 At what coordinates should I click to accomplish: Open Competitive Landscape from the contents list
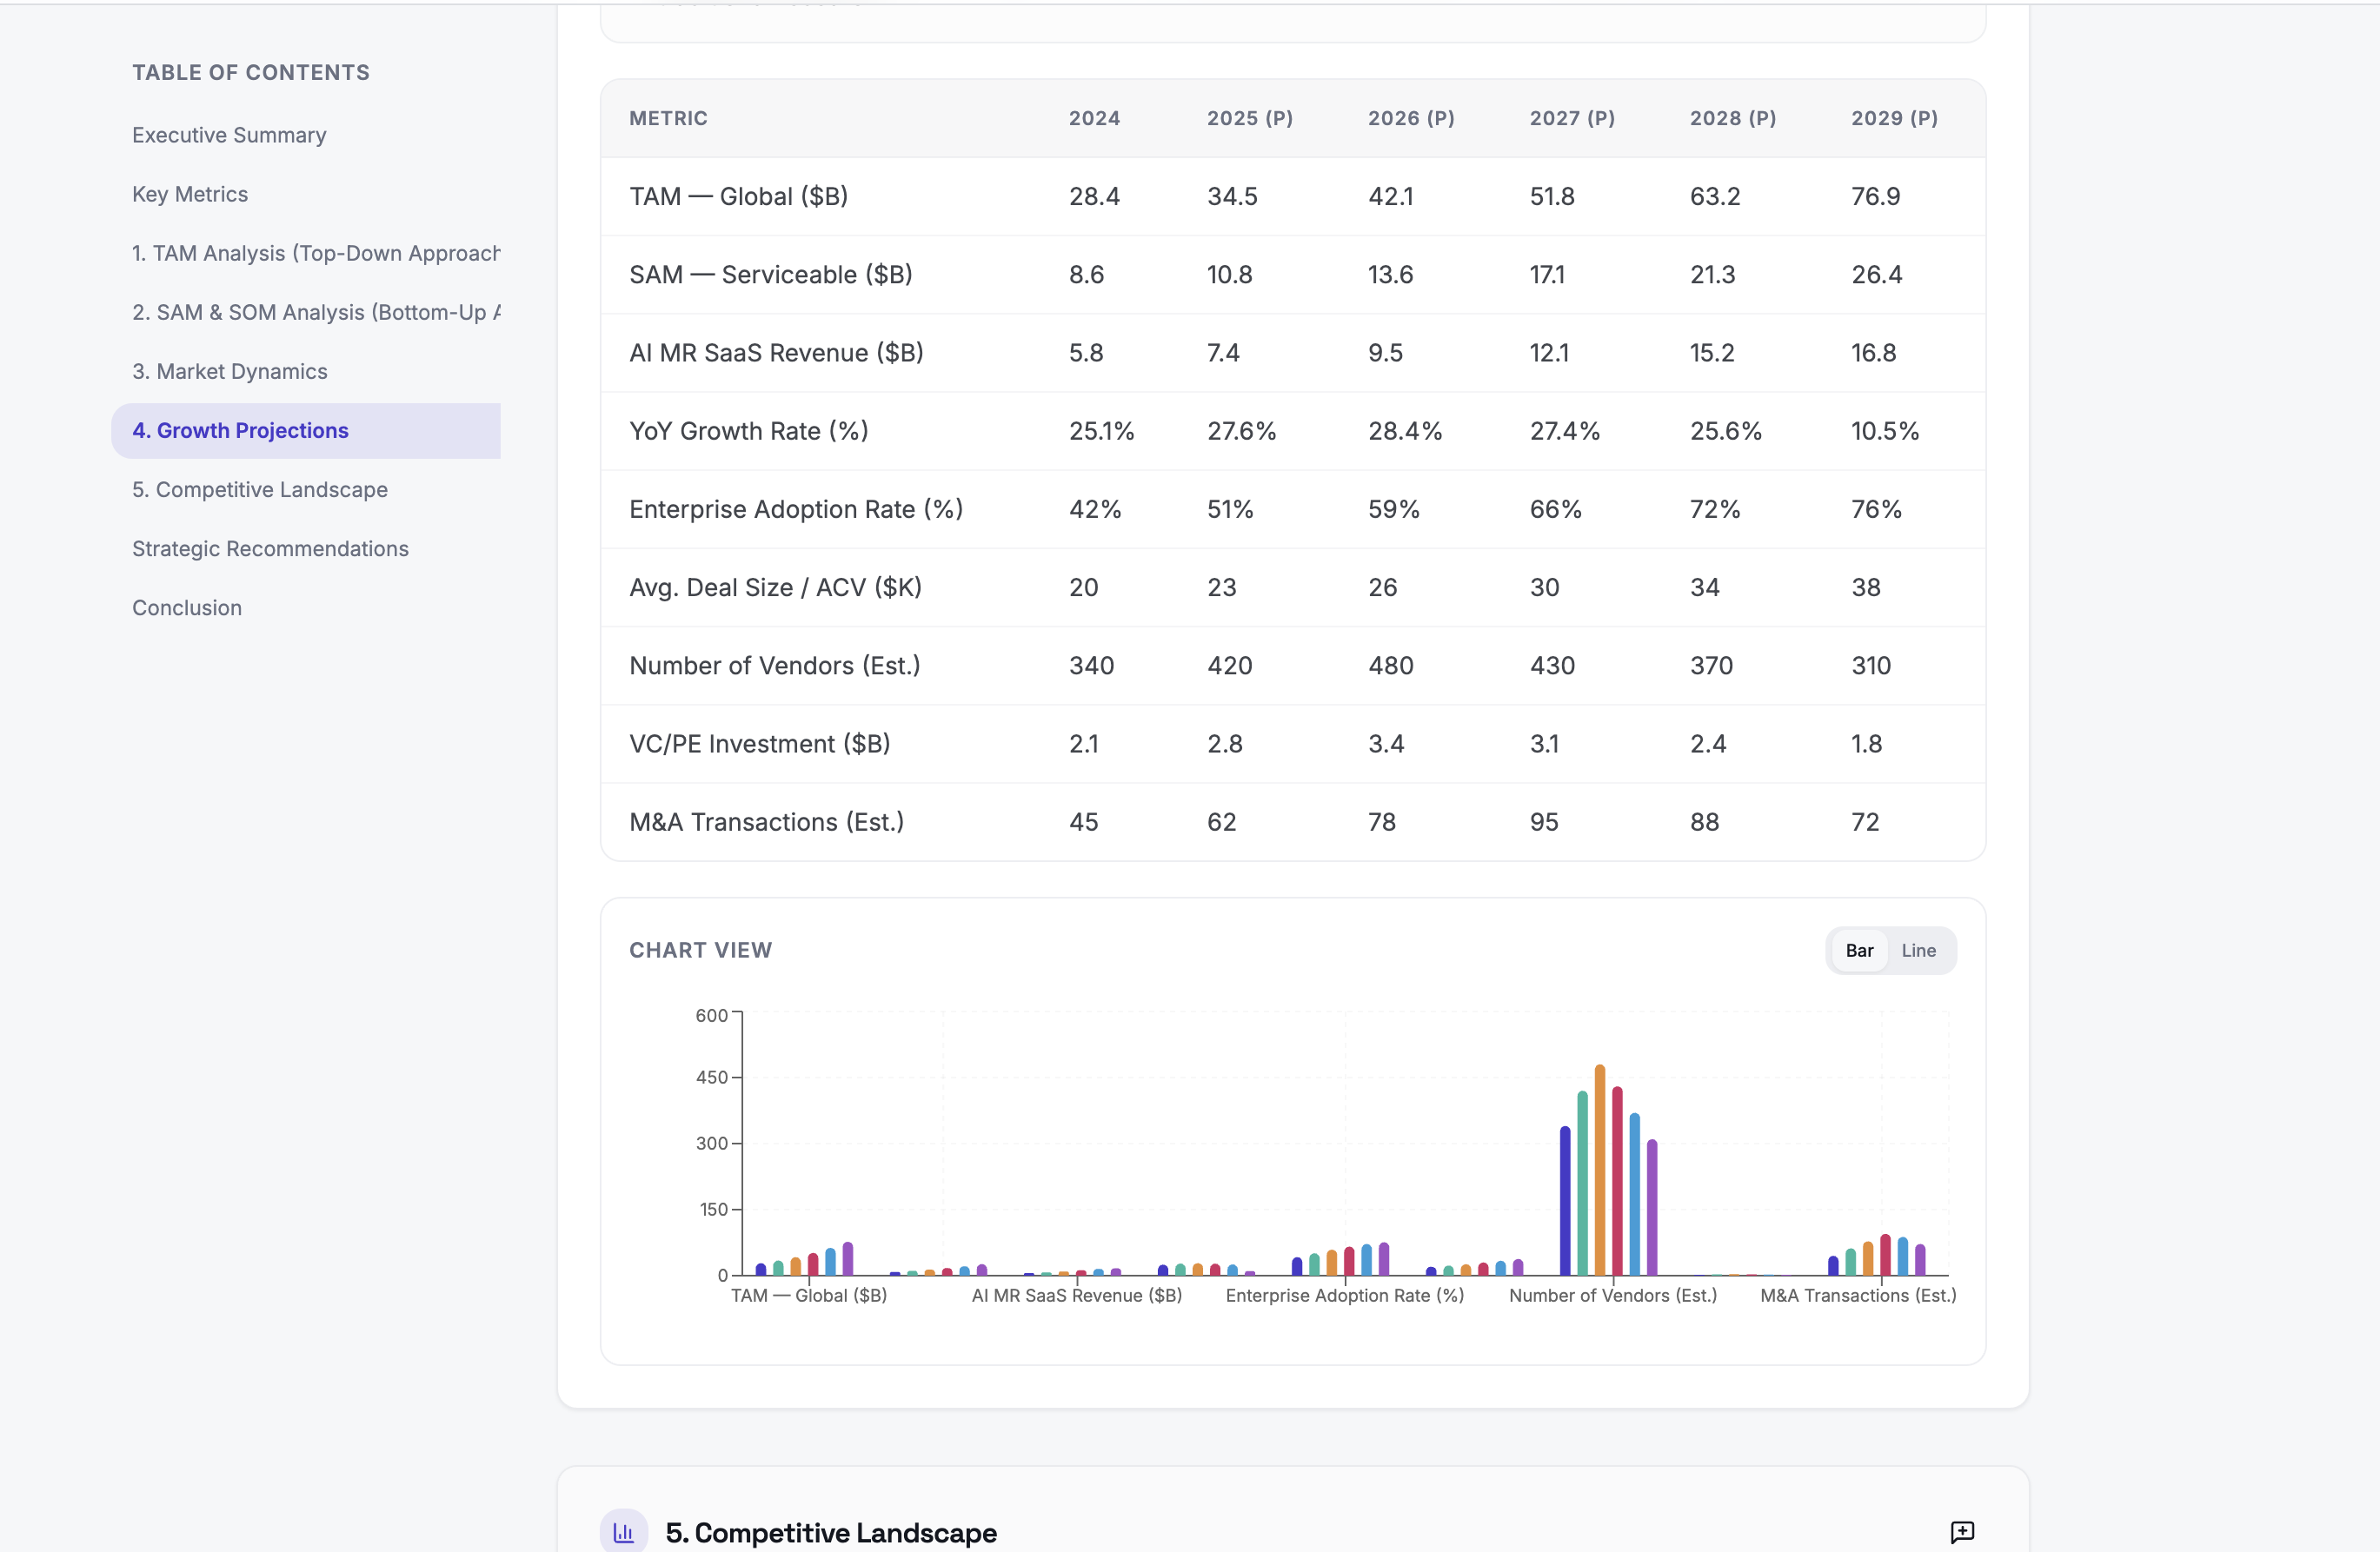[259, 489]
